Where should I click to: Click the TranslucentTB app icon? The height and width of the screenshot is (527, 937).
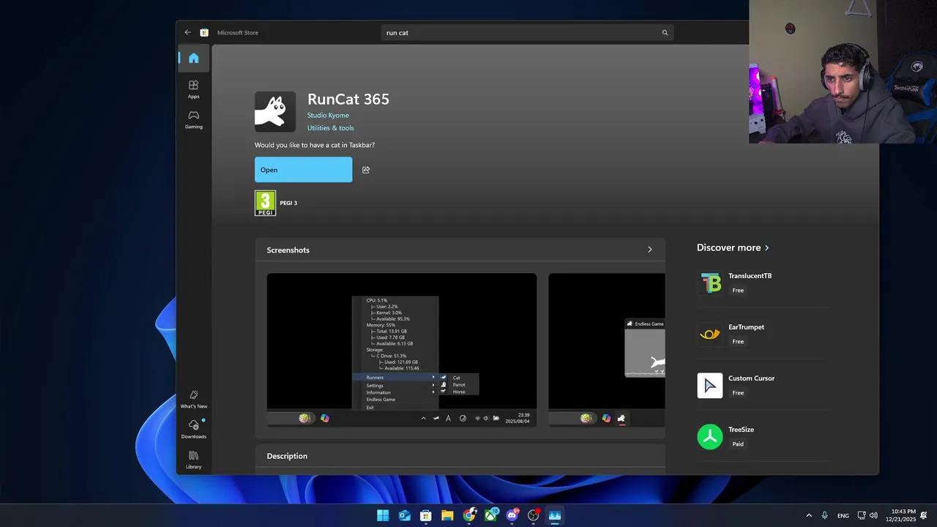pos(710,283)
